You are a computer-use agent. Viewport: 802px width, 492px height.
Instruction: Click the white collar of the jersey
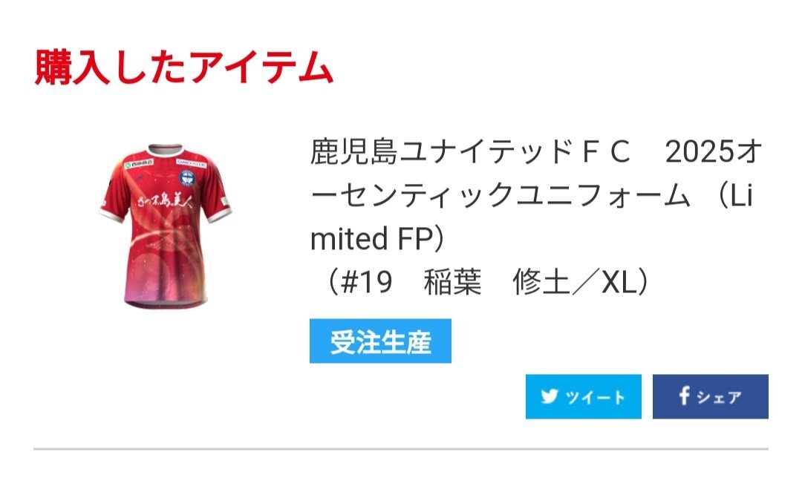165,151
